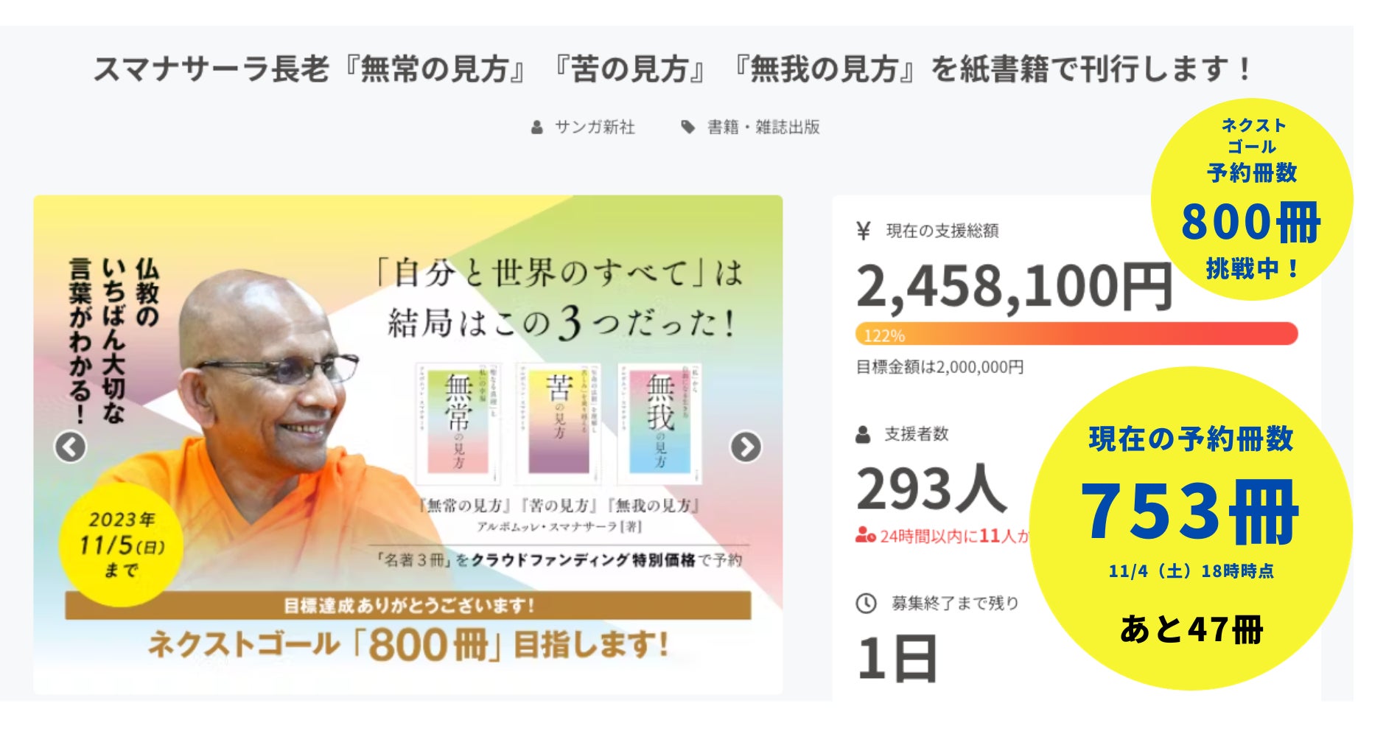Click the tag icon beside 書籍・雑誌出版

(687, 128)
